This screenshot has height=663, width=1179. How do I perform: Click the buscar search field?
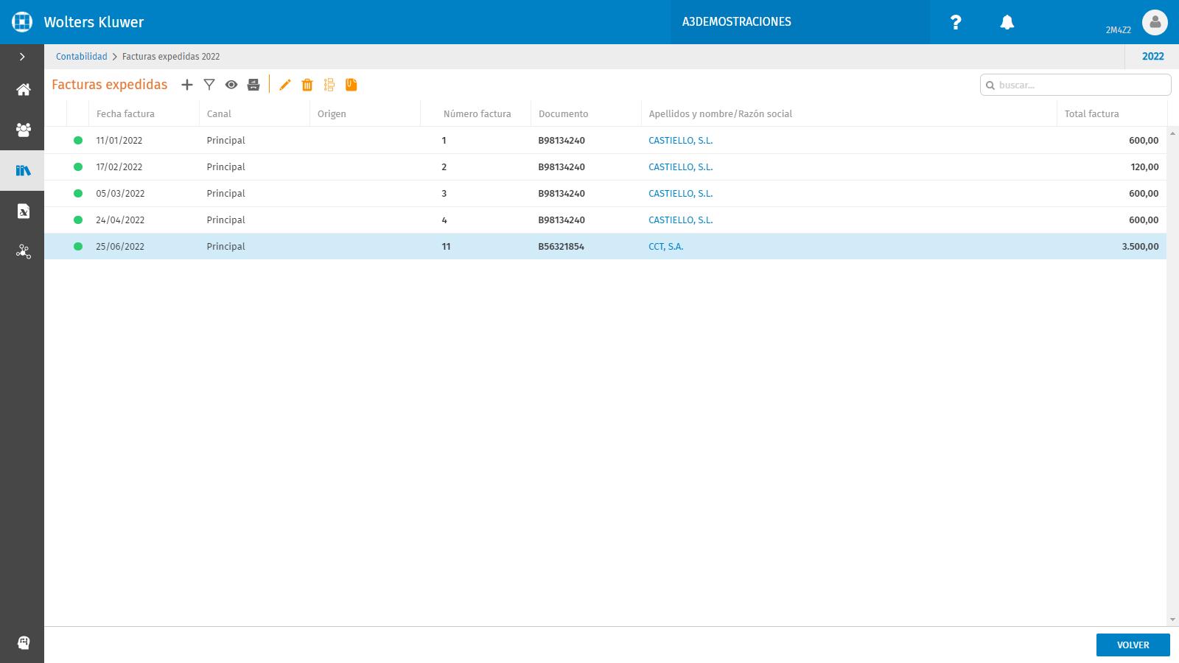tap(1076, 85)
